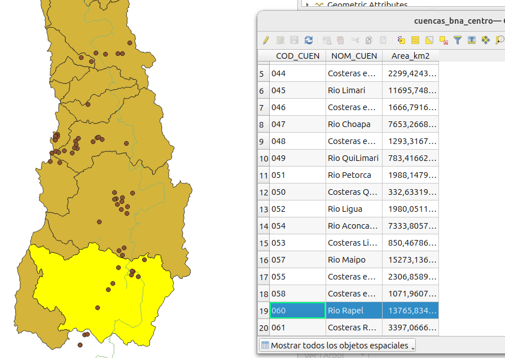Toggle editing mode with the pencil icon

[266, 40]
